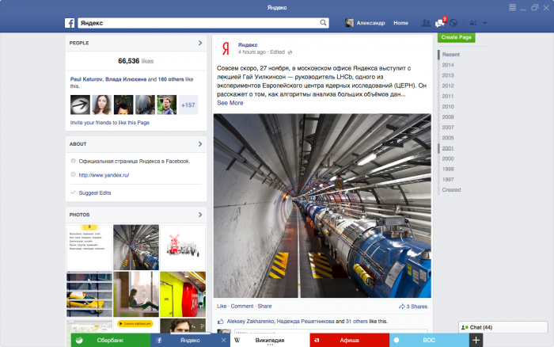The image size is (554, 347).
Task: Open messages icon with red badge
Action: (440, 23)
